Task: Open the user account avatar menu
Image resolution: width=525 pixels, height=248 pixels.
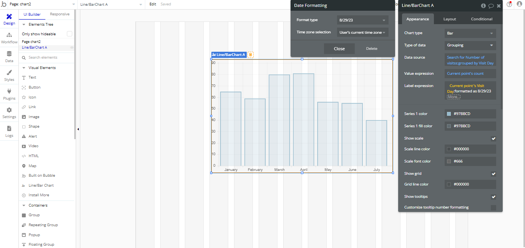Action: point(519,5)
